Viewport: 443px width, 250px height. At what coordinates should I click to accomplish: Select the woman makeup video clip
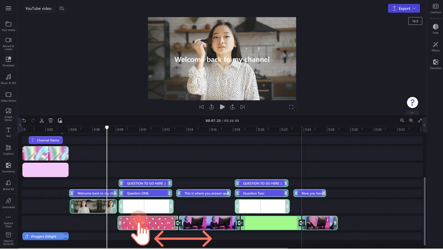click(x=93, y=206)
